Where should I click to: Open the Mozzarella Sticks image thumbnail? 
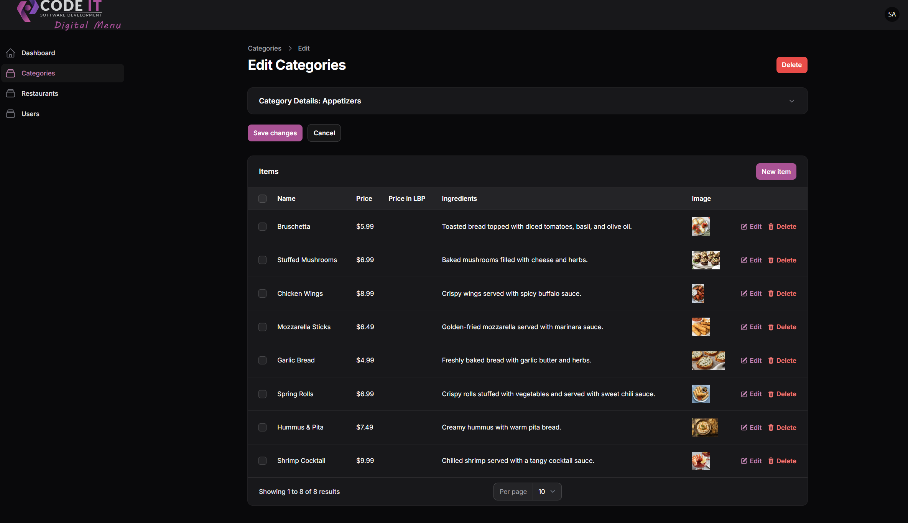[x=701, y=327]
